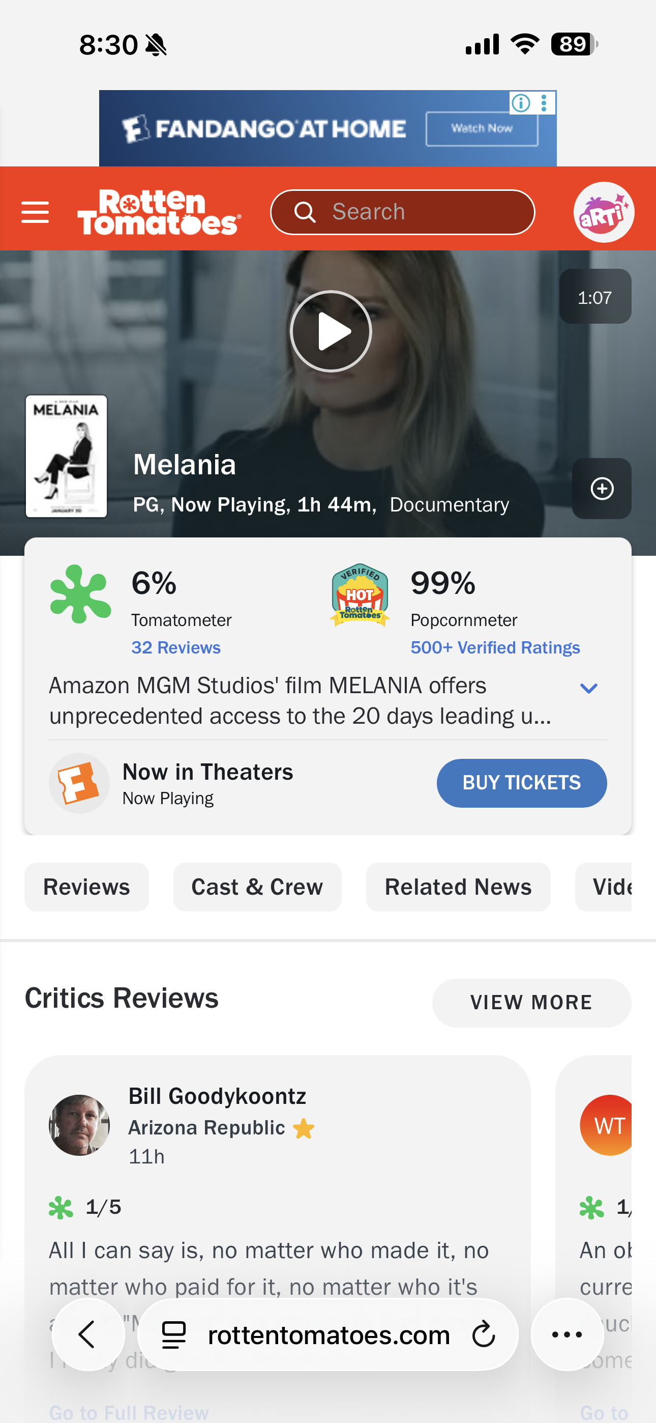Open the Related News tab
Image resolution: width=656 pixels, height=1423 pixels.
(x=458, y=887)
